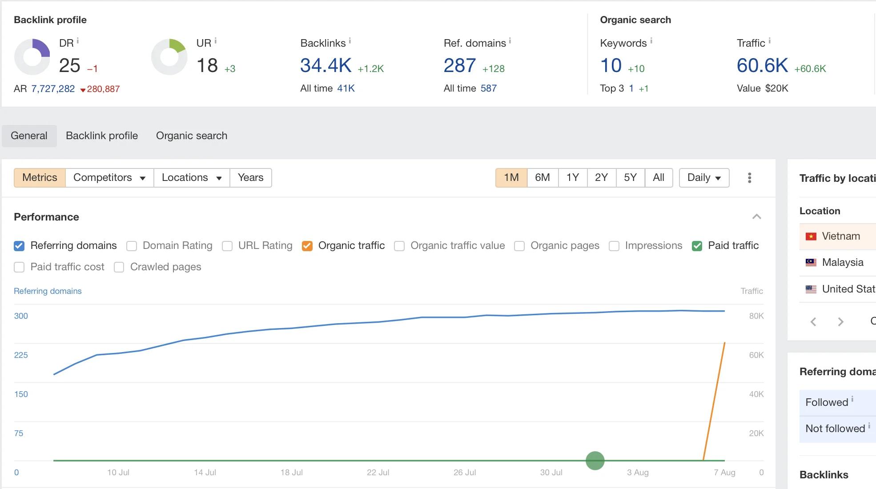Click the Traffic info icon
This screenshot has height=489, width=876.
pos(770,41)
